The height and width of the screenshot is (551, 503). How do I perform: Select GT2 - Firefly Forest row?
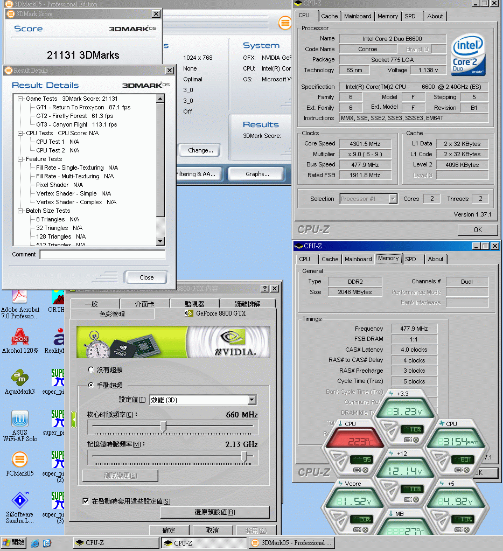[x=74, y=116]
